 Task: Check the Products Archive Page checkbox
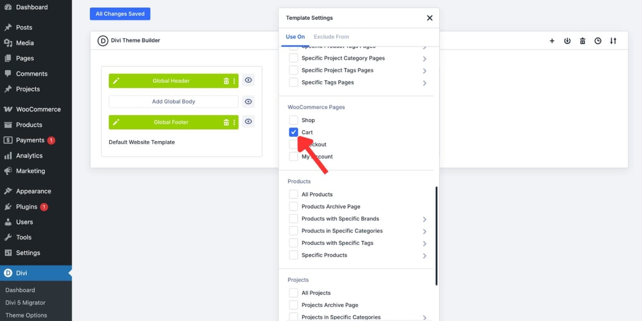coord(293,206)
